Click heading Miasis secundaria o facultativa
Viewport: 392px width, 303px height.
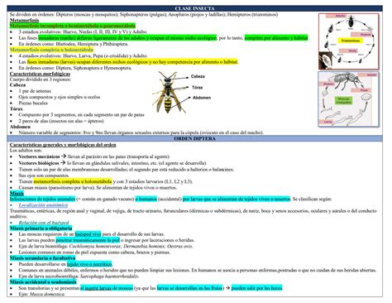pos(42,258)
